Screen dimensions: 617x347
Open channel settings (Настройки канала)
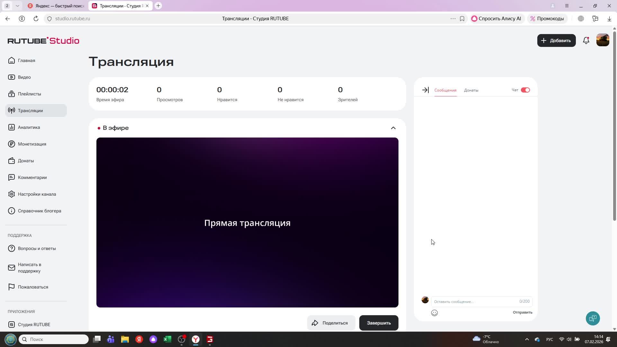(37, 194)
